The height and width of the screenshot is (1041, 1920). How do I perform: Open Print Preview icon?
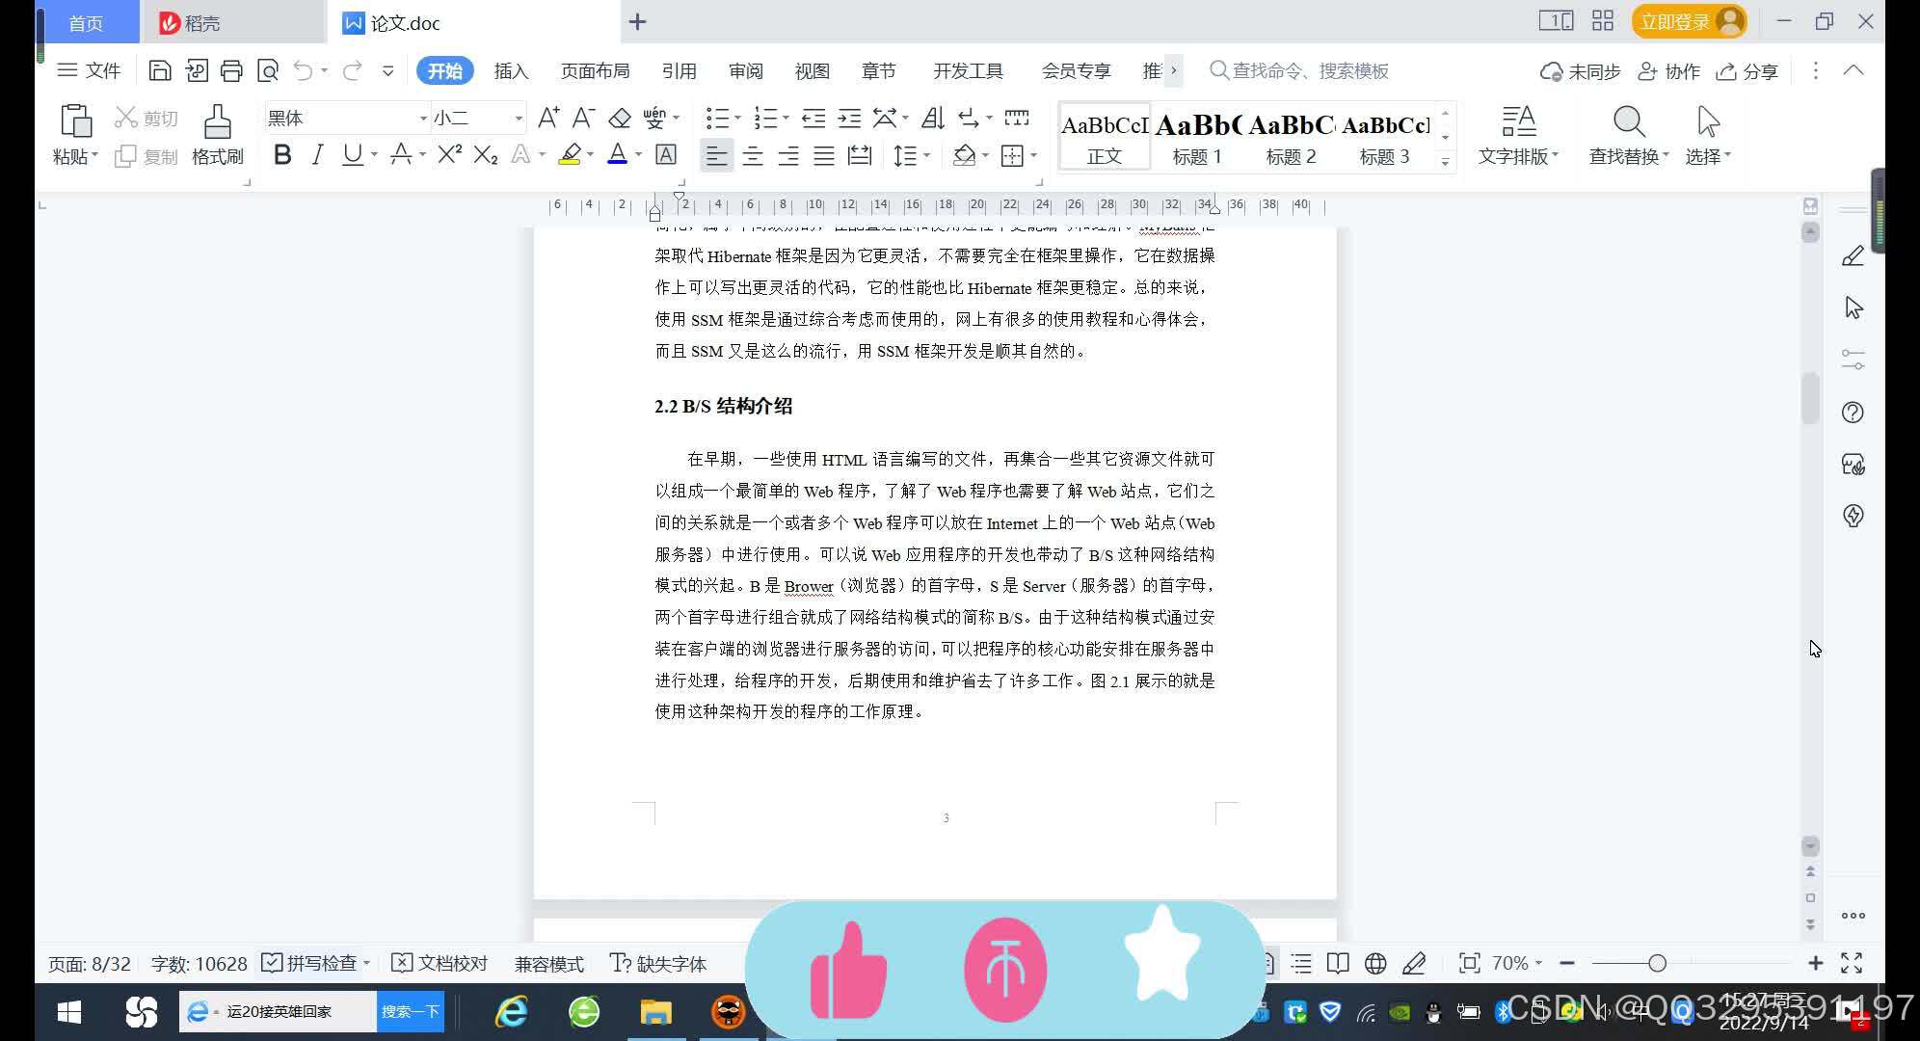tap(268, 70)
